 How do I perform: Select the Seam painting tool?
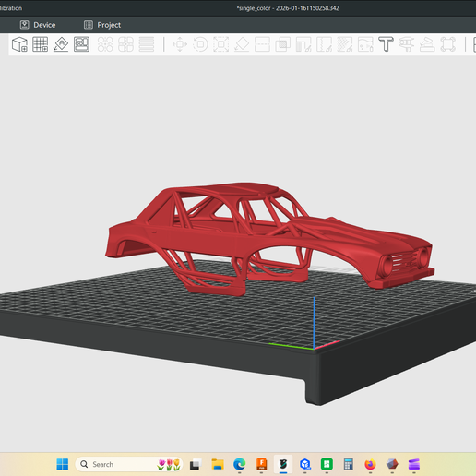click(x=324, y=44)
